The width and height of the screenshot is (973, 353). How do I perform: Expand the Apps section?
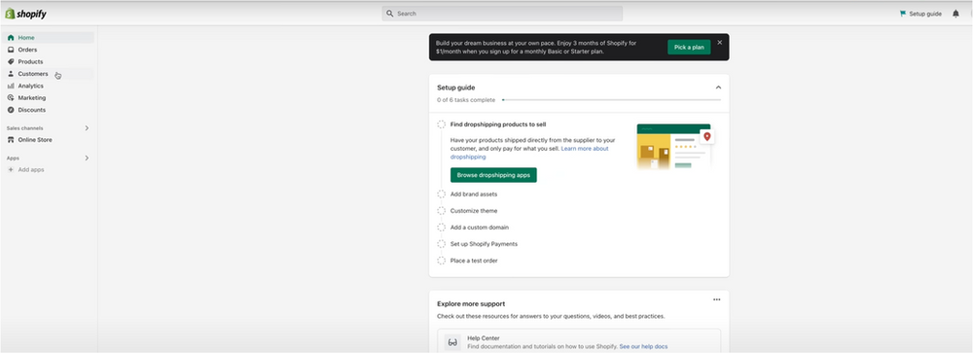[x=87, y=159]
